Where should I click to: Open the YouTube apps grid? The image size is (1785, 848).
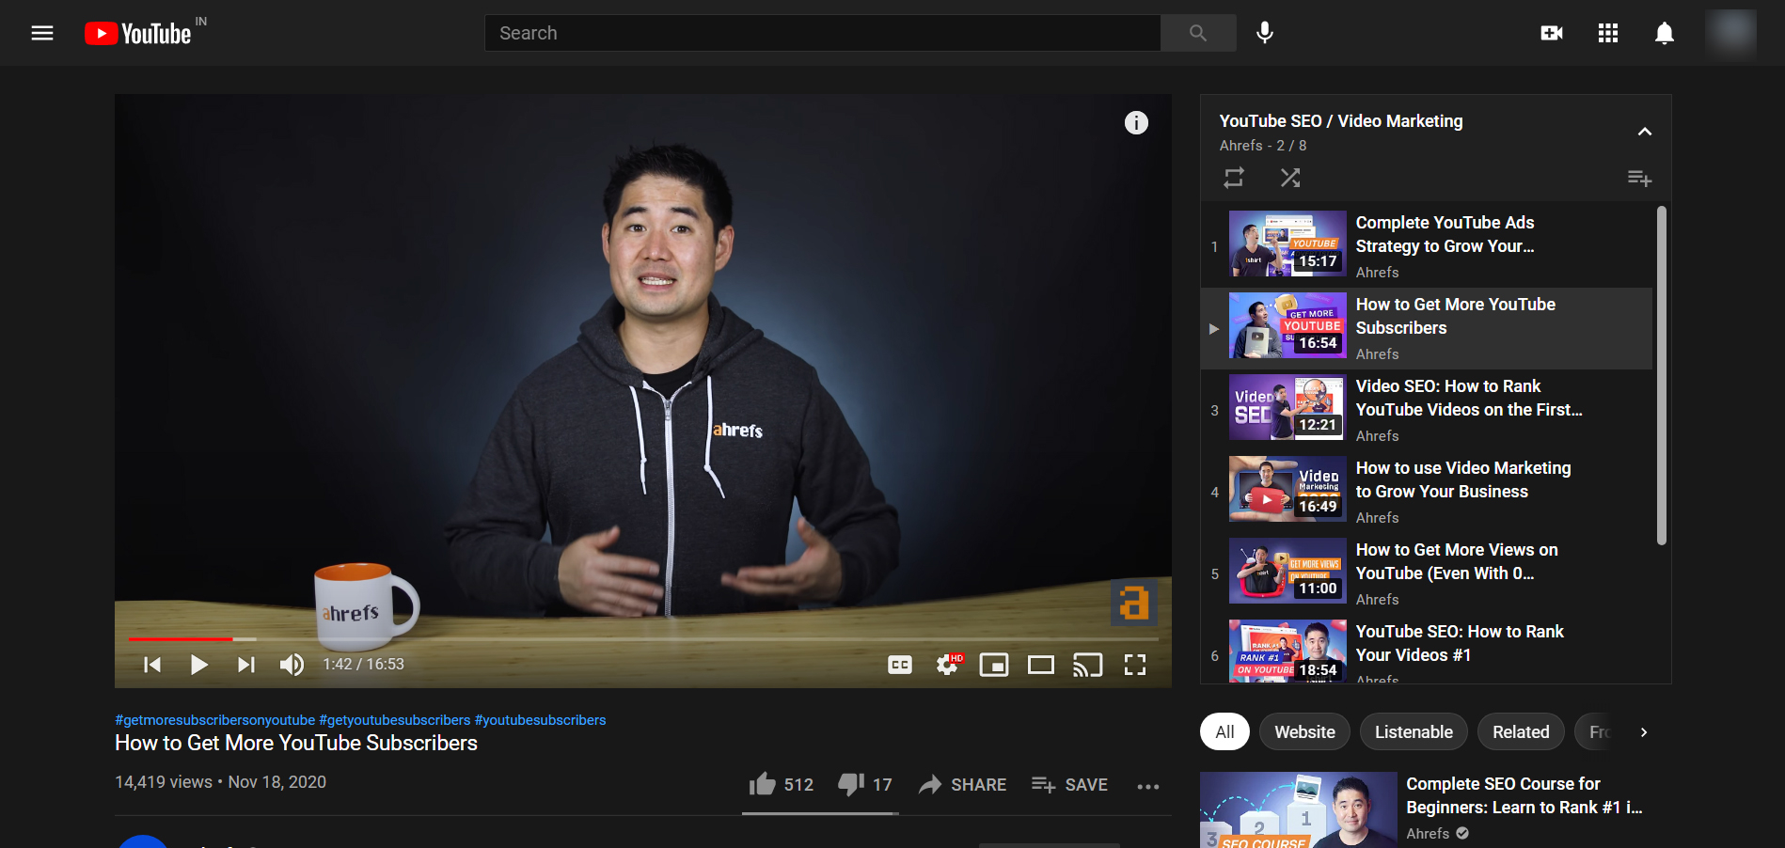click(x=1608, y=33)
